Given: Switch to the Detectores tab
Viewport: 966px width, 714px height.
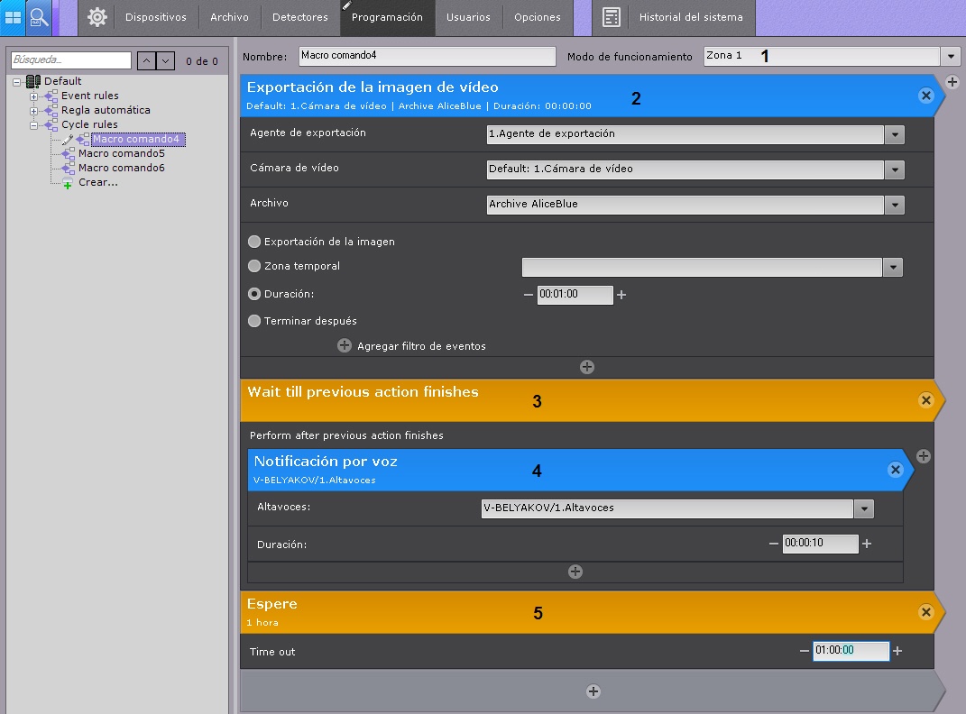Looking at the screenshot, I should pos(300,17).
